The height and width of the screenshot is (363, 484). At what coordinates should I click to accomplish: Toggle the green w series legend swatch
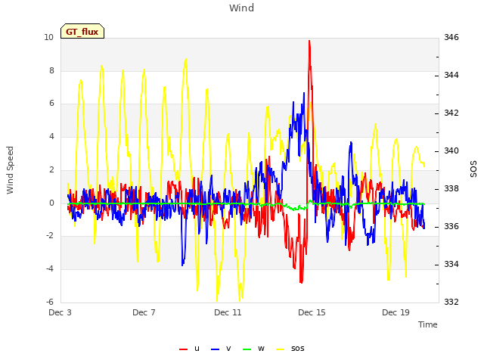247,349
